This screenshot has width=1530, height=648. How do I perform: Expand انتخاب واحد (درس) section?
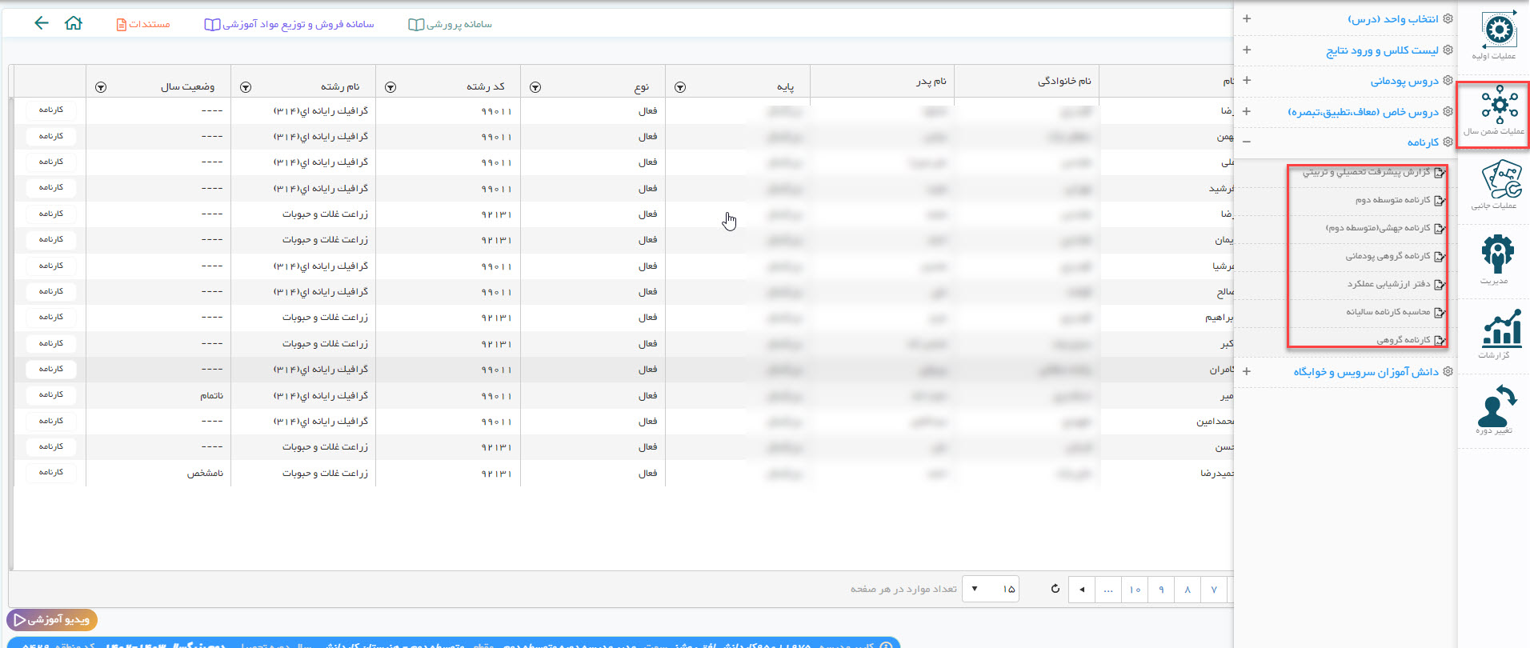click(1247, 18)
